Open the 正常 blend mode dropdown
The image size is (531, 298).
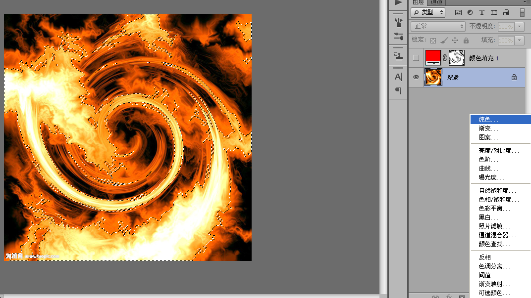pyautogui.click(x=438, y=26)
